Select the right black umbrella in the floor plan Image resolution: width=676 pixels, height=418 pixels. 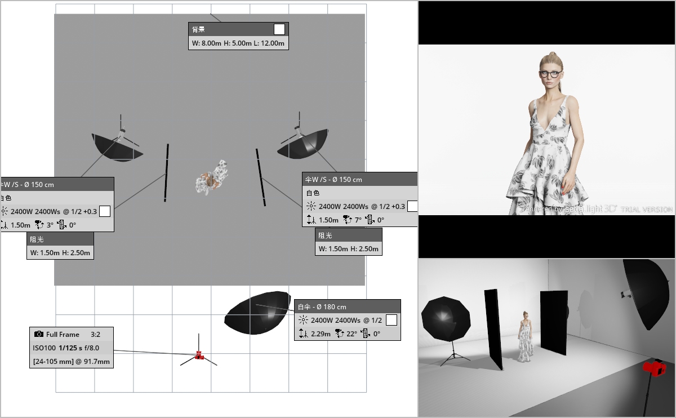point(303,144)
